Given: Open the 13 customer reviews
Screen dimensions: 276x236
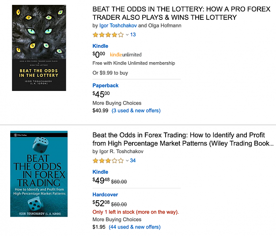Looking at the screenshot, I should click(x=133, y=35).
